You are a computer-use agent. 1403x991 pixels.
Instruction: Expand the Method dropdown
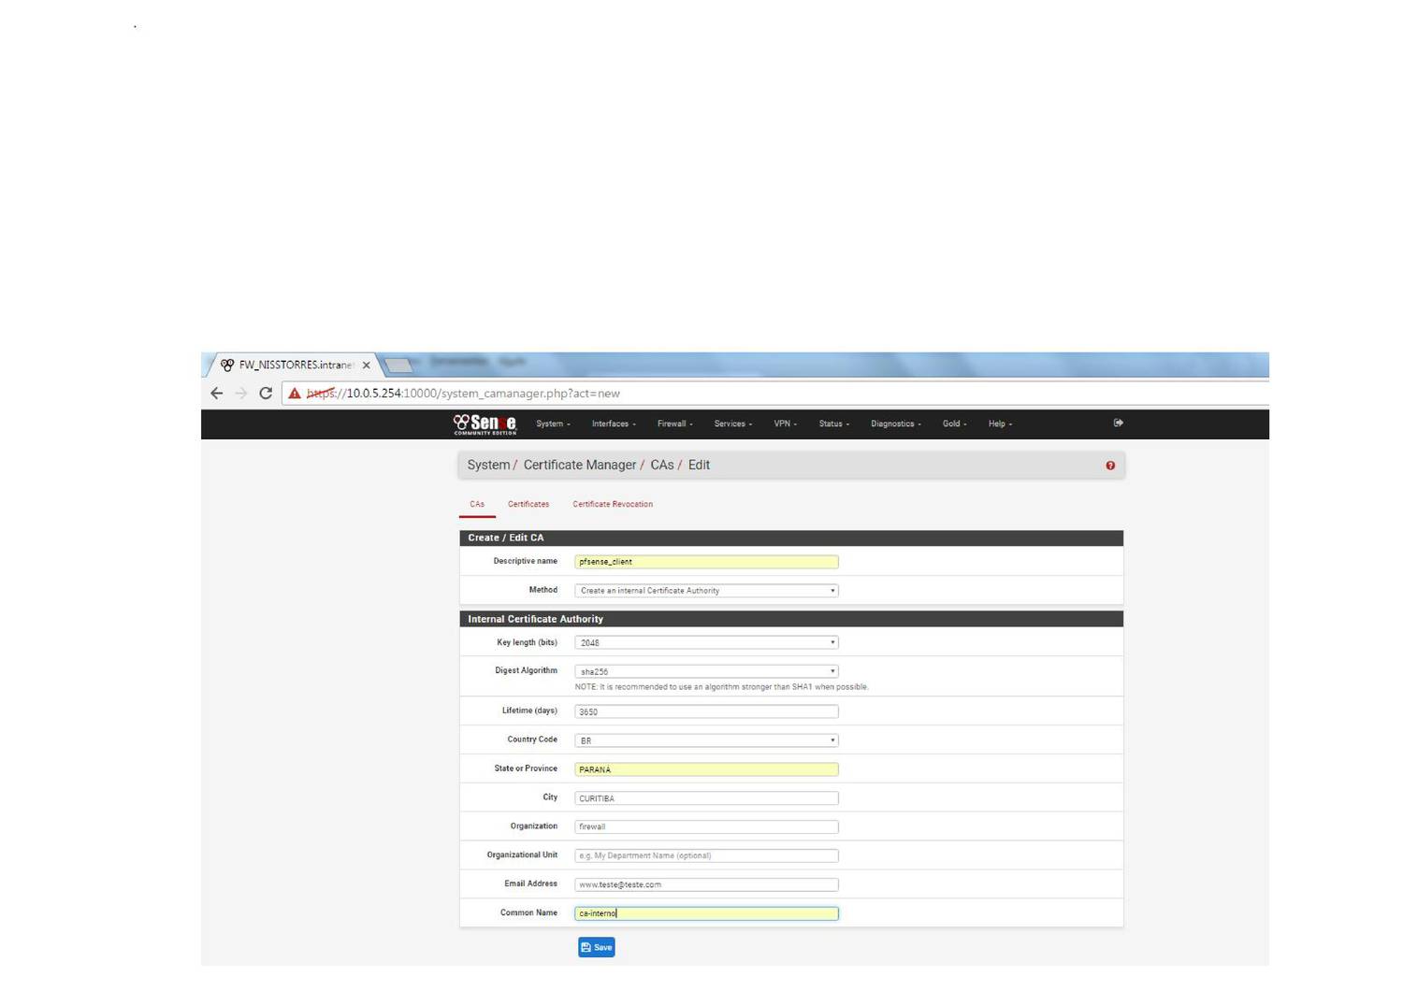706,591
